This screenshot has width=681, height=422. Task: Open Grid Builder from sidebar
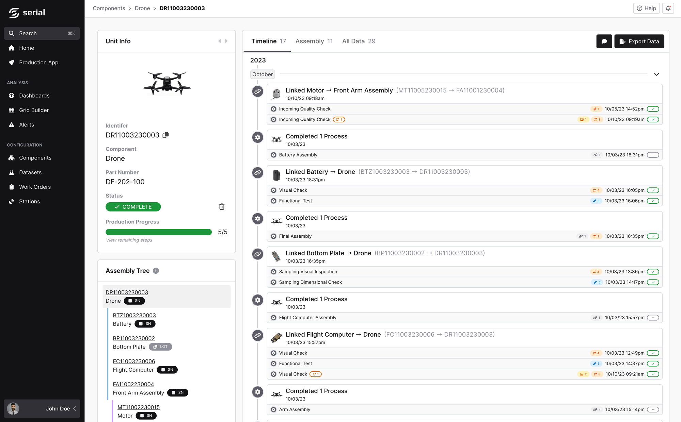click(34, 110)
